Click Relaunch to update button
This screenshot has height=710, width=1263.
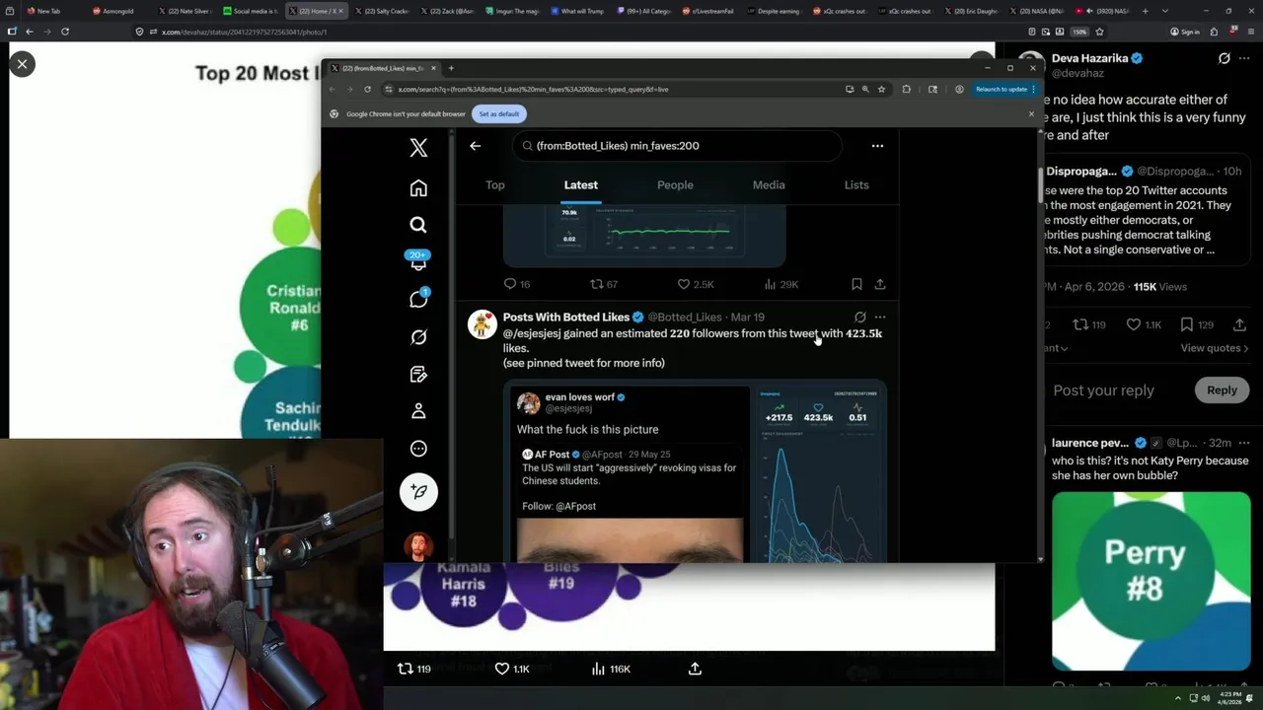[1004, 89]
